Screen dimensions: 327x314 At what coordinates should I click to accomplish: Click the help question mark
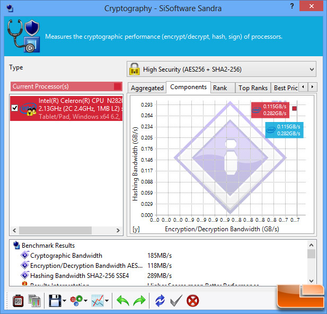coord(292,6)
